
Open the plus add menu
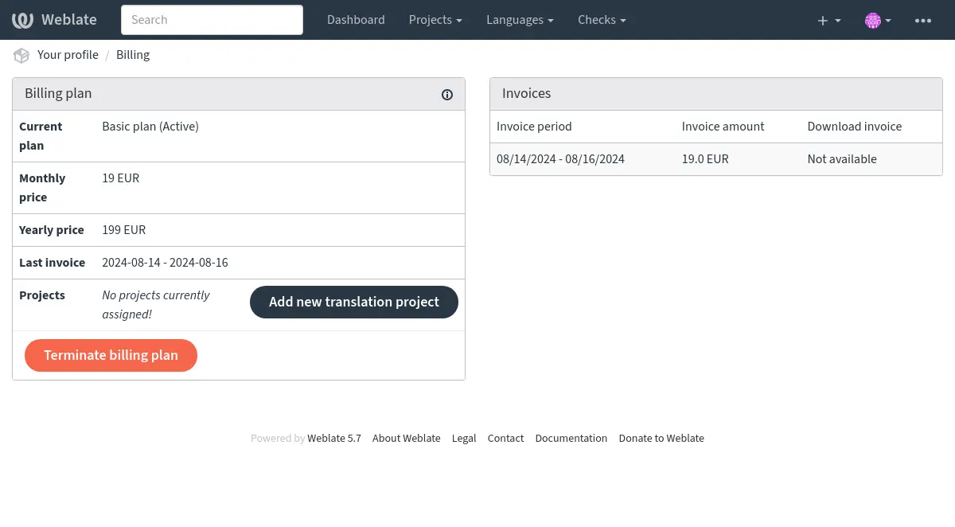point(829,20)
